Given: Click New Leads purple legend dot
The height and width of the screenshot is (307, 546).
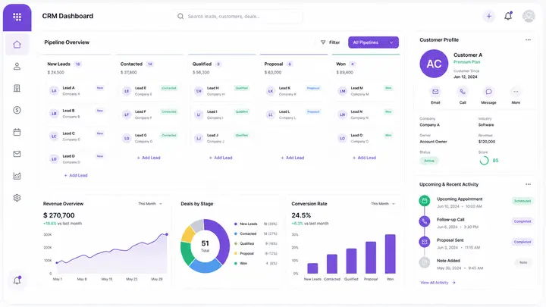Looking at the screenshot, I should pyautogui.click(x=236, y=224).
